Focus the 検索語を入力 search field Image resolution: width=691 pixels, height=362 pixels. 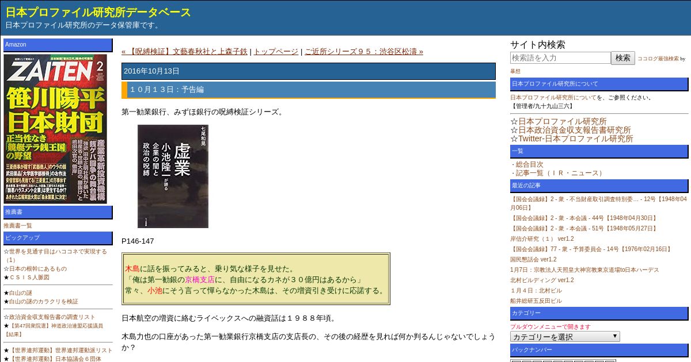tap(560, 58)
